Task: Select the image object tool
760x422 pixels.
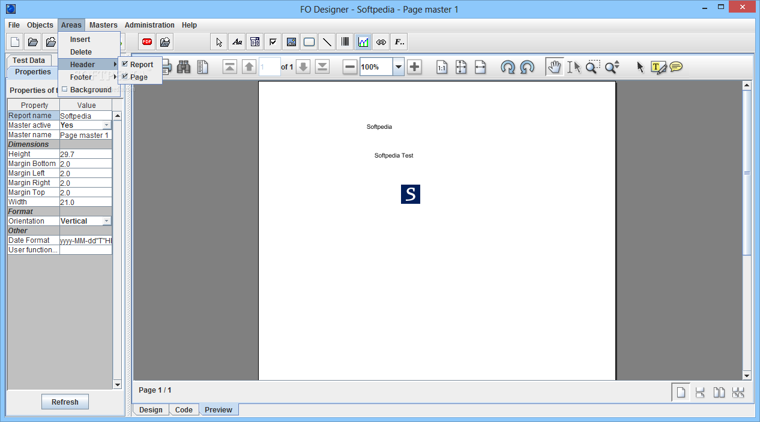Action: [291, 42]
